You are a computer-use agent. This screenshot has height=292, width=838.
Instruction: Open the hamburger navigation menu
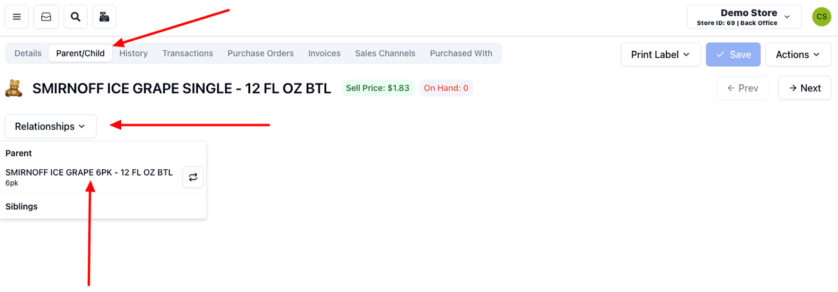point(17,17)
